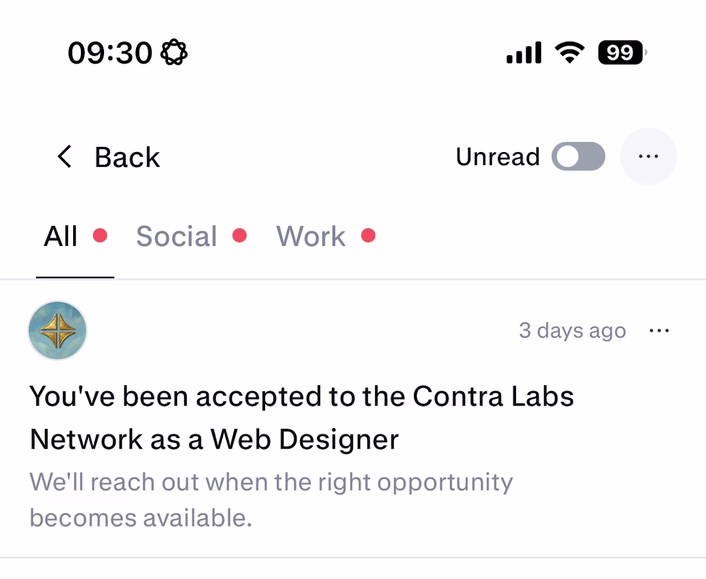Tap the battery 99 indicator
Viewport: 706px width, 579px height.
click(x=622, y=53)
